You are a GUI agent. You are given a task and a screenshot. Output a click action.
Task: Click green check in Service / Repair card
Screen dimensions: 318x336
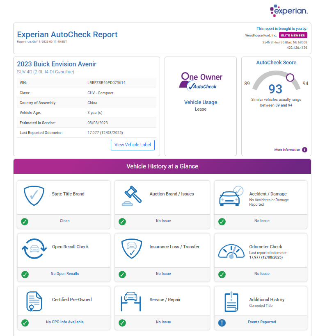click(122, 323)
